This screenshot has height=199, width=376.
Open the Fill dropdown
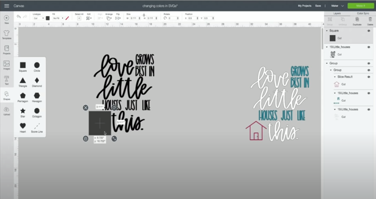[x=58, y=18]
